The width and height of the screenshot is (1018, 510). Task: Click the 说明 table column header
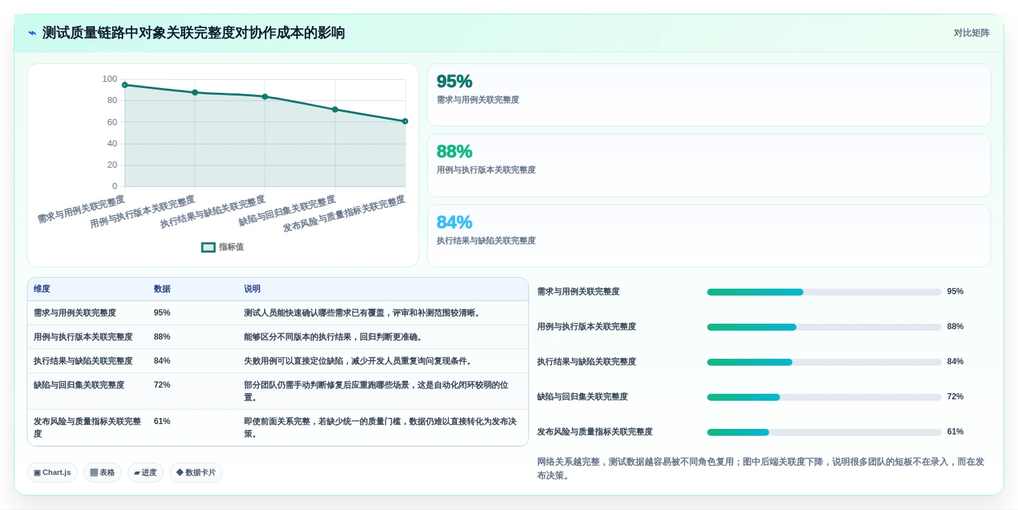[x=252, y=289]
